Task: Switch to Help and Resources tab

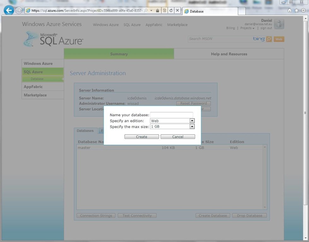Action: tap(229, 54)
